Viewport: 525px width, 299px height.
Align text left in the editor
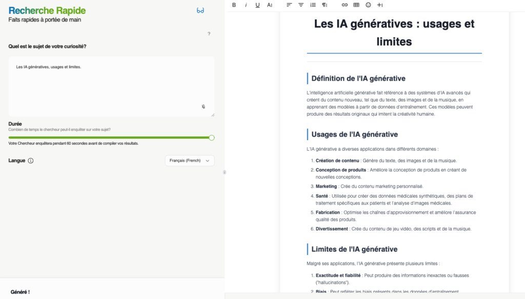tap(289, 5)
